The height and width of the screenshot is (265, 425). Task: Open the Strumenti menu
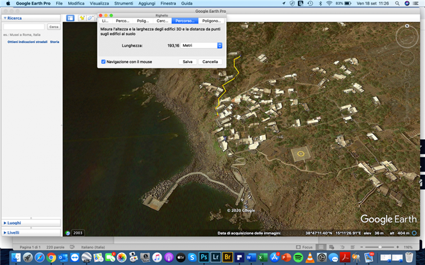tap(124, 3)
